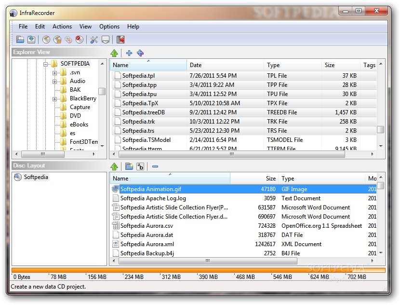
Task: Open the View menu
Action: point(85,27)
